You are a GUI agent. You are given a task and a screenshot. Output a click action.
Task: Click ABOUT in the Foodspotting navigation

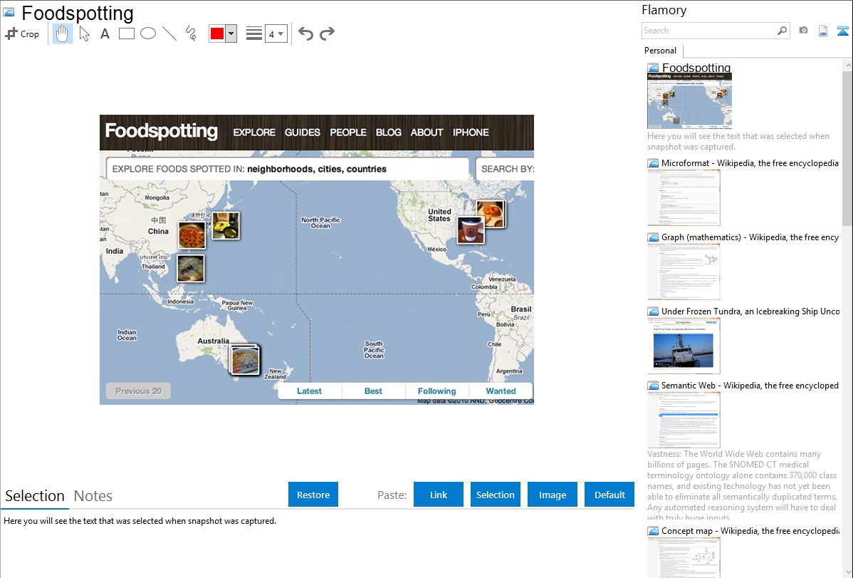point(426,133)
